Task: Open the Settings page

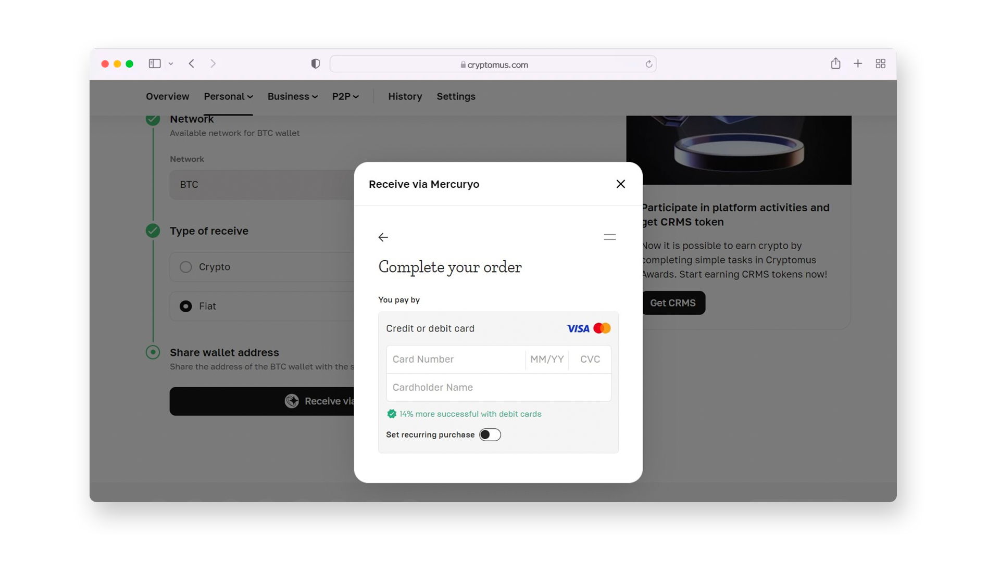Action: (456, 96)
